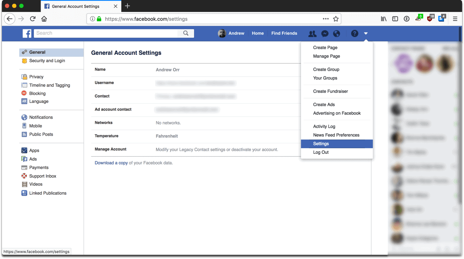
Task: Open the Friend Requests icon
Action: (x=312, y=34)
